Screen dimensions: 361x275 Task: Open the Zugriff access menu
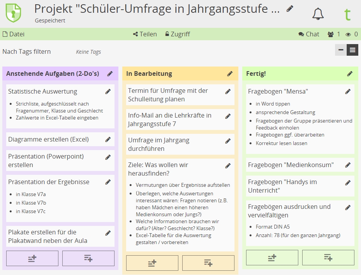(x=177, y=34)
